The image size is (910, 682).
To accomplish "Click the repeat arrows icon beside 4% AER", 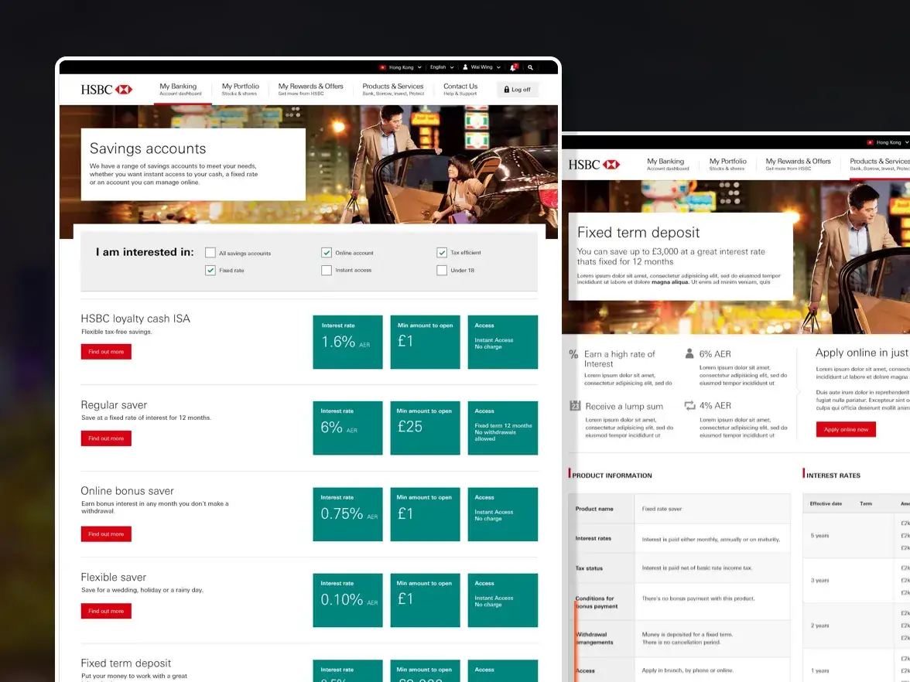I will tap(689, 405).
